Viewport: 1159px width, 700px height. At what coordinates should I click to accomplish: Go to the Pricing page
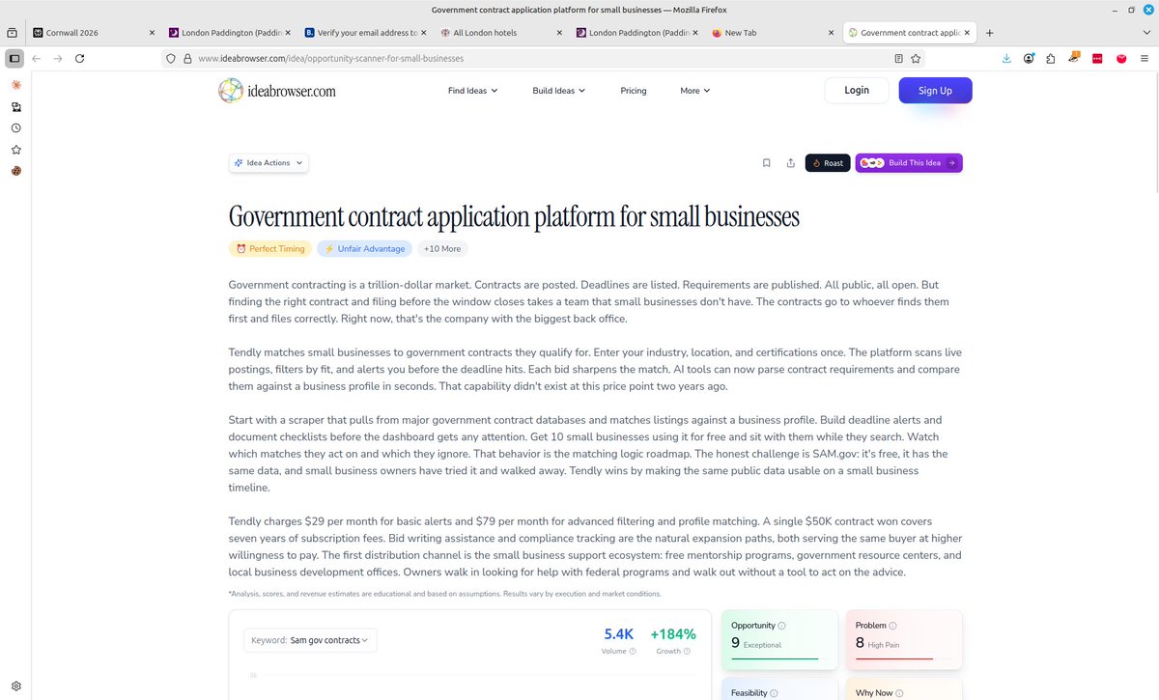click(x=634, y=91)
